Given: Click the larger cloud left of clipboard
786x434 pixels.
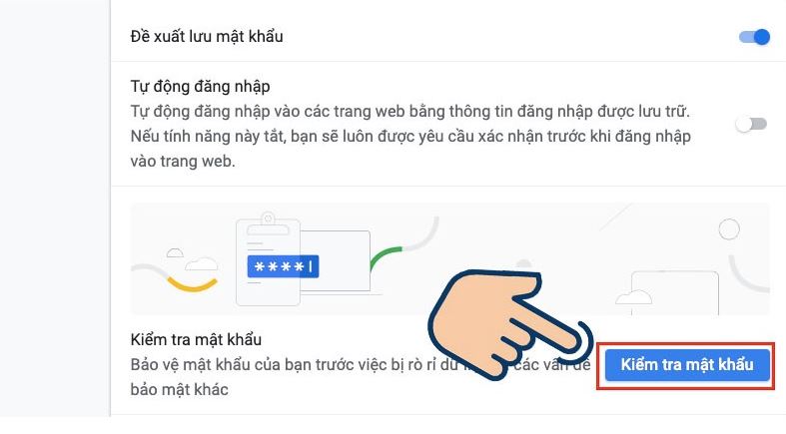Looking at the screenshot, I should point(202,263).
